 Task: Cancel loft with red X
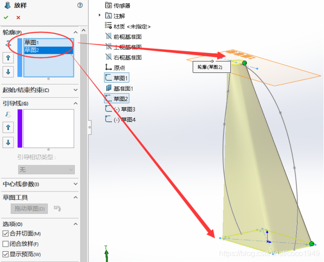[18, 18]
